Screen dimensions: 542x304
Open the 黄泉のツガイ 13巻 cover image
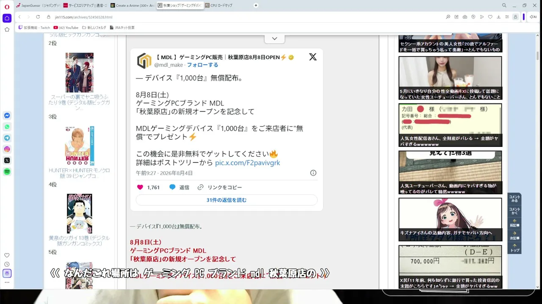tap(79, 214)
